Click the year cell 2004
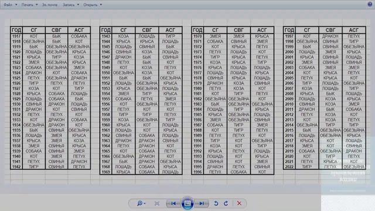Image resolution: width=375 pixels, height=211 pixels. pyautogui.click(x=289, y=73)
